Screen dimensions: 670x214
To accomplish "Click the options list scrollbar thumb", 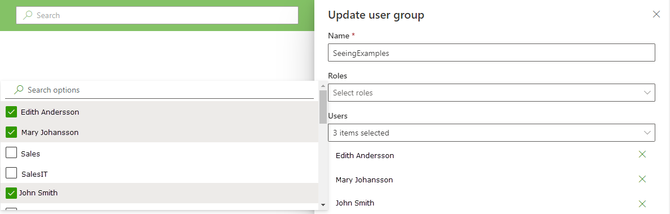I will (323, 107).
